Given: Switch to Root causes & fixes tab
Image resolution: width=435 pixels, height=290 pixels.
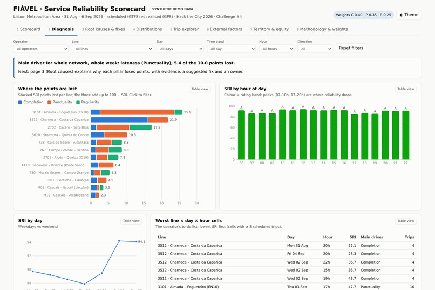Looking at the screenshot, I should (x=103, y=29).
